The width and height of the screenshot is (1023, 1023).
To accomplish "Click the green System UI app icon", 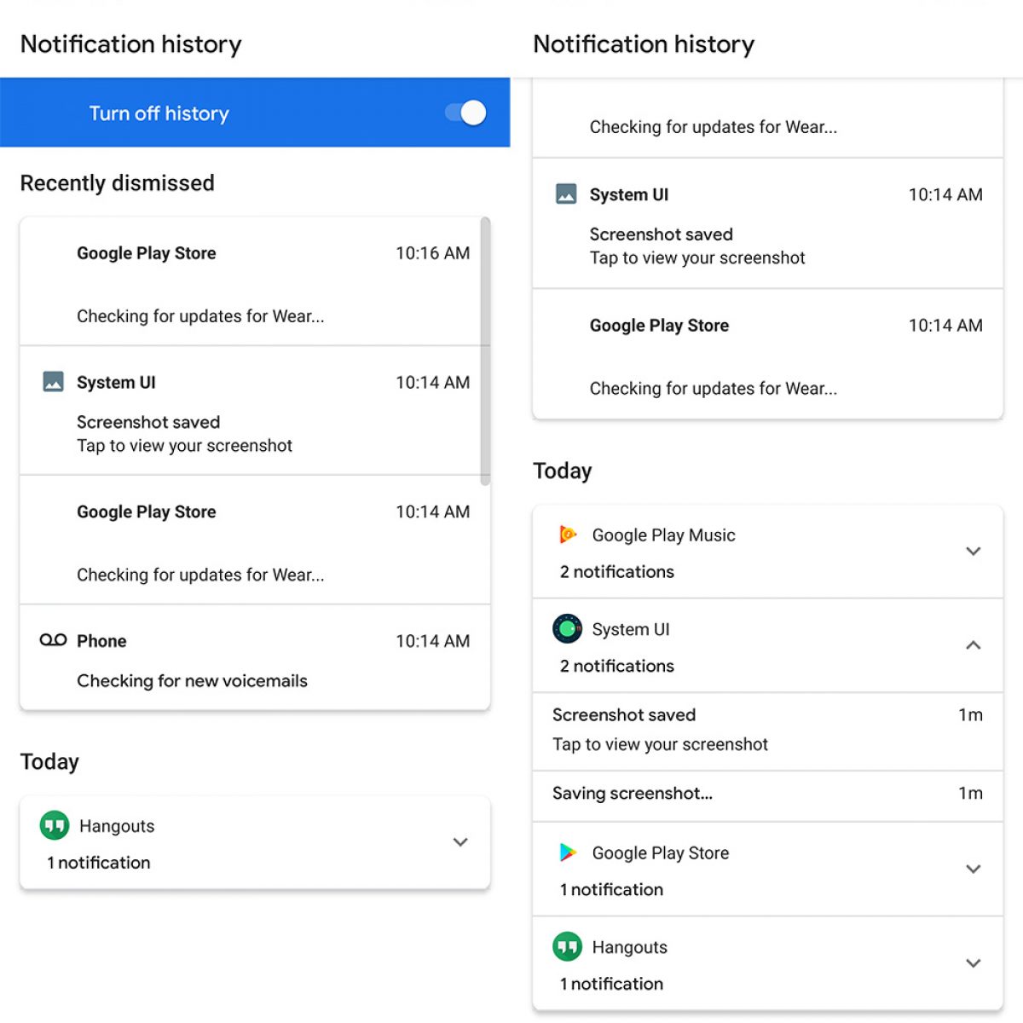I will click(x=567, y=629).
